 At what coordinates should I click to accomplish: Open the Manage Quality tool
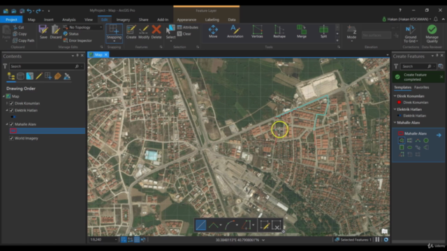[x=432, y=33]
